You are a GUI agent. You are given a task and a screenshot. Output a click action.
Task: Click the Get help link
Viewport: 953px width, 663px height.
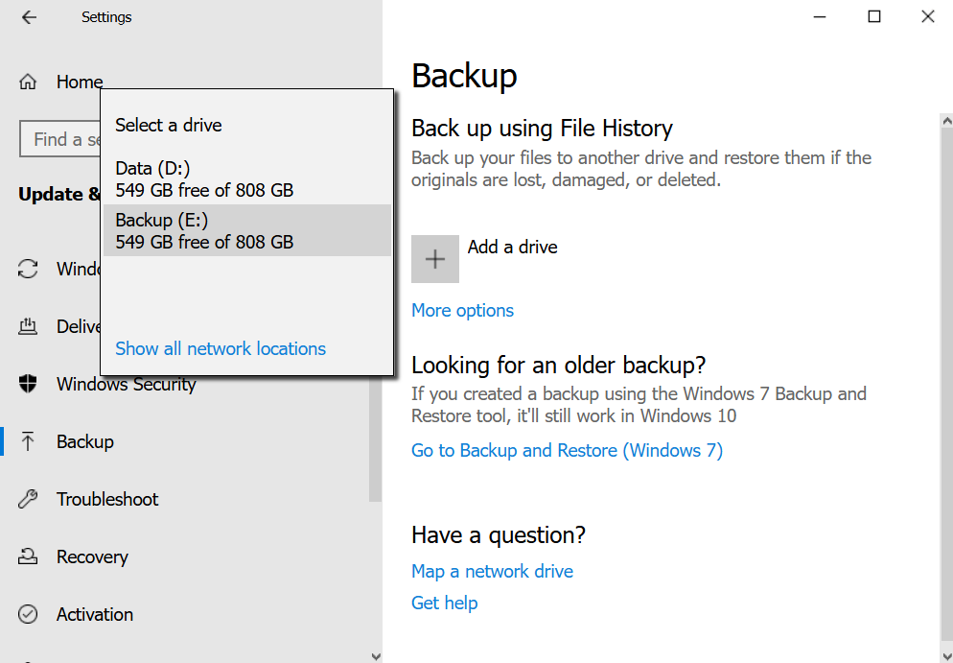point(444,604)
